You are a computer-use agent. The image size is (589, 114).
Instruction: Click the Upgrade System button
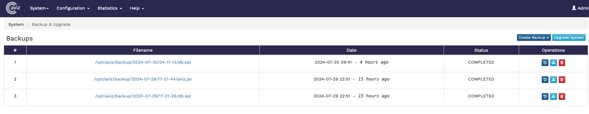(x=569, y=37)
